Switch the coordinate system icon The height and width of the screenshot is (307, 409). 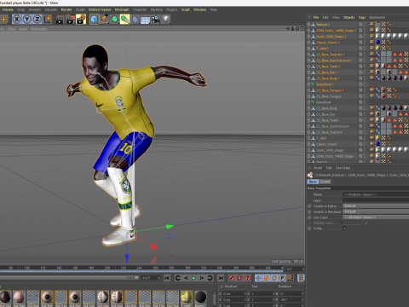click(48, 20)
